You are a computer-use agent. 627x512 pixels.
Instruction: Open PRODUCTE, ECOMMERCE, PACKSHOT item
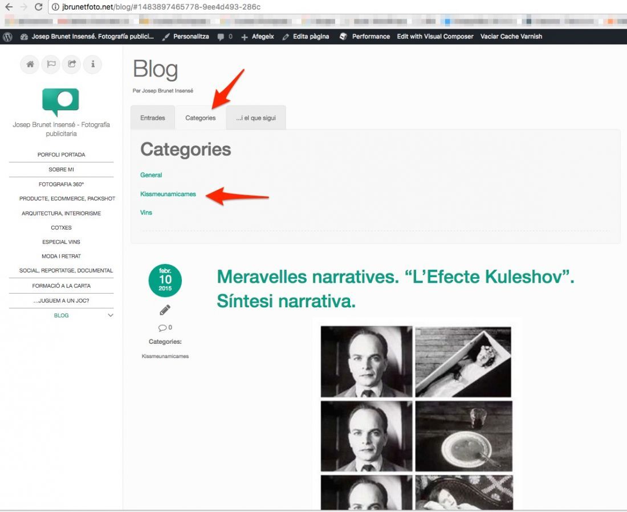click(x=67, y=198)
